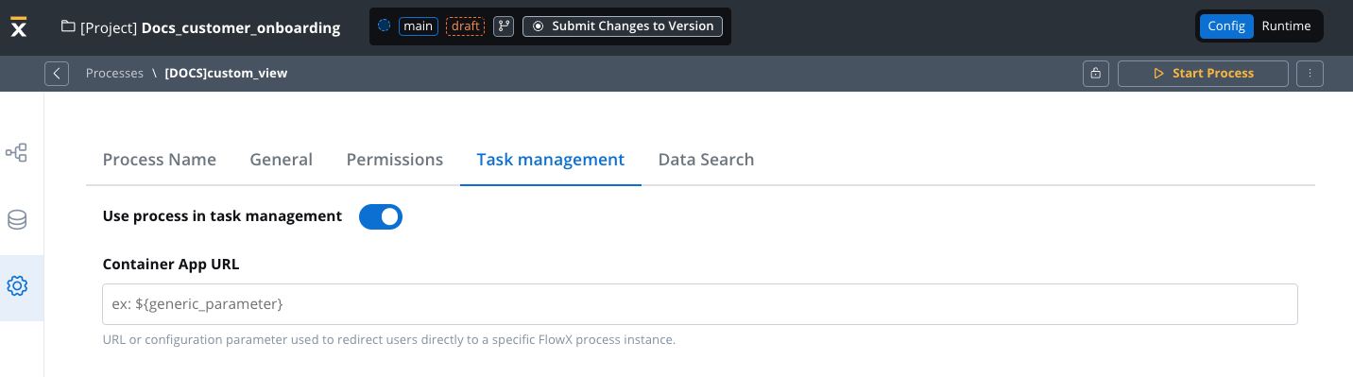Screen dimensions: 1353x377
Task: Switch to the Data Search tab
Action: click(706, 160)
